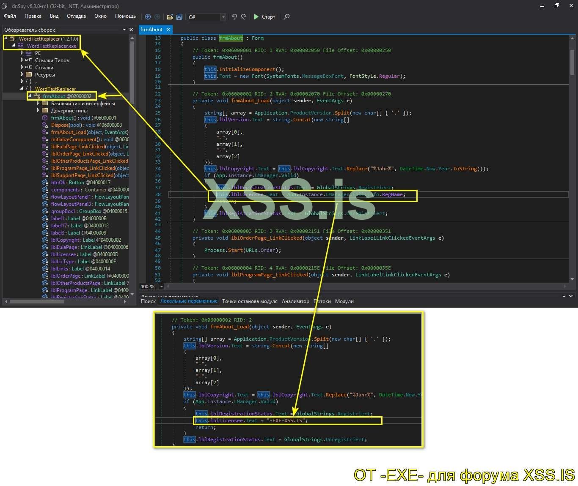Select the flowLayoutPanel1 field row

tap(85, 197)
